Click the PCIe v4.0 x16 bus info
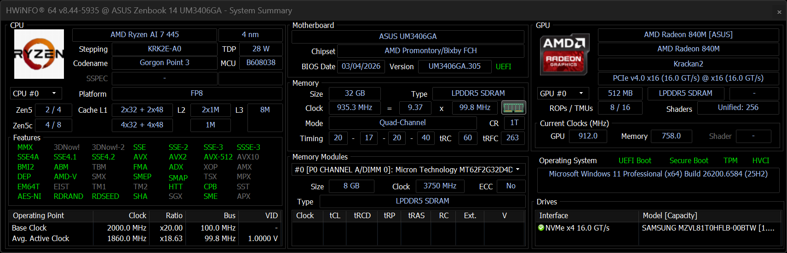787x253 pixels. [688, 78]
